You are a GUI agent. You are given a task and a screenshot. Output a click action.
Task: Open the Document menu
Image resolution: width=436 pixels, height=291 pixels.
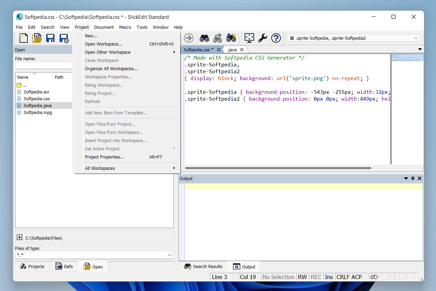pos(104,27)
